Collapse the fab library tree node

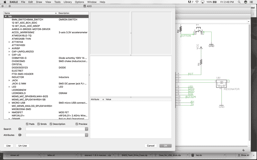pos(6,16)
